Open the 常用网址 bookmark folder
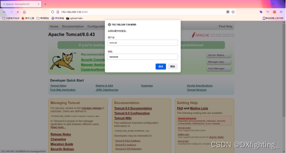This screenshot has height=153, width=286. click(43, 18)
